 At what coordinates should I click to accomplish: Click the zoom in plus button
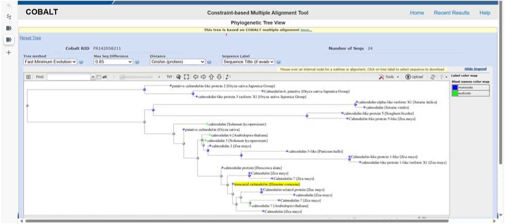point(159,77)
